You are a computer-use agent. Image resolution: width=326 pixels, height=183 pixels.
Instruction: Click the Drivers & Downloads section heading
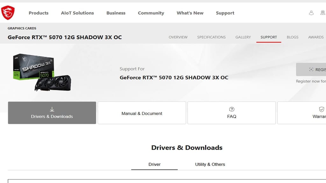coord(187,147)
